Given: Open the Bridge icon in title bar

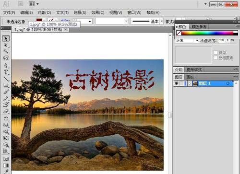Looking at the screenshot, I should [x=21, y=4].
